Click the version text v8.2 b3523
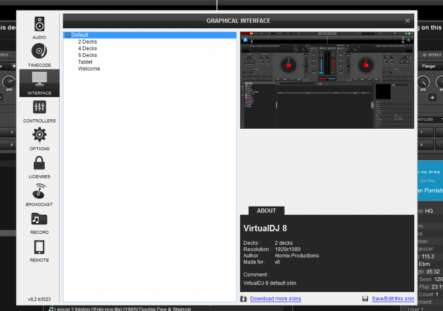 pos(39,299)
